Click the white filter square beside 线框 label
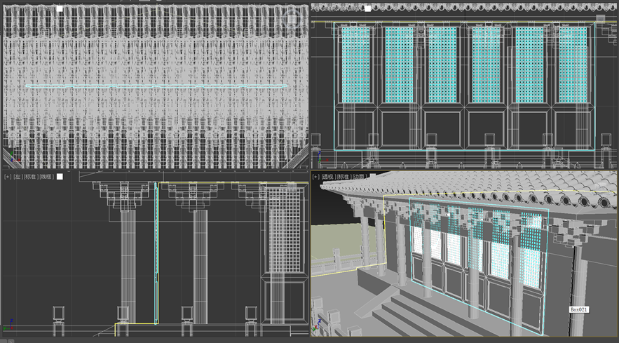 point(60,177)
